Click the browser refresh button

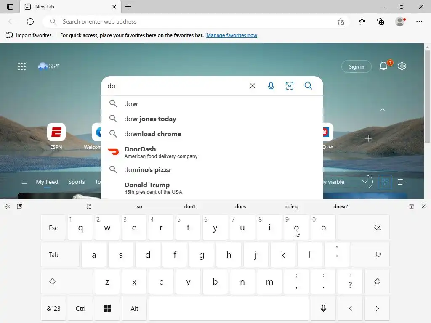pyautogui.click(x=30, y=21)
